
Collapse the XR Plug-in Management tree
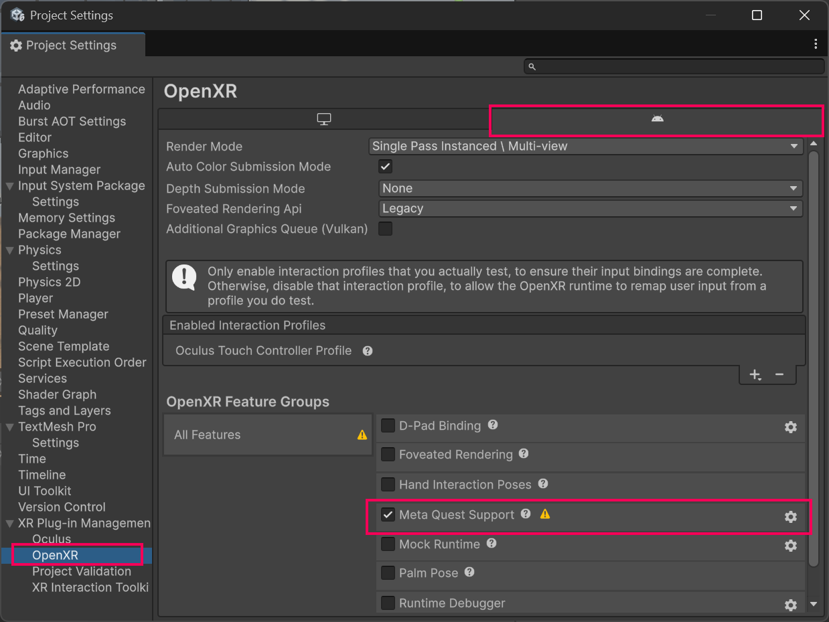[10, 524]
